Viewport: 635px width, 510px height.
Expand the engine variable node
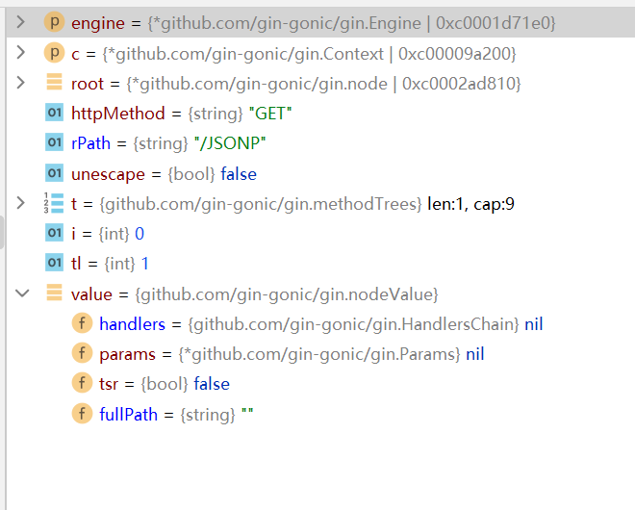20,22
